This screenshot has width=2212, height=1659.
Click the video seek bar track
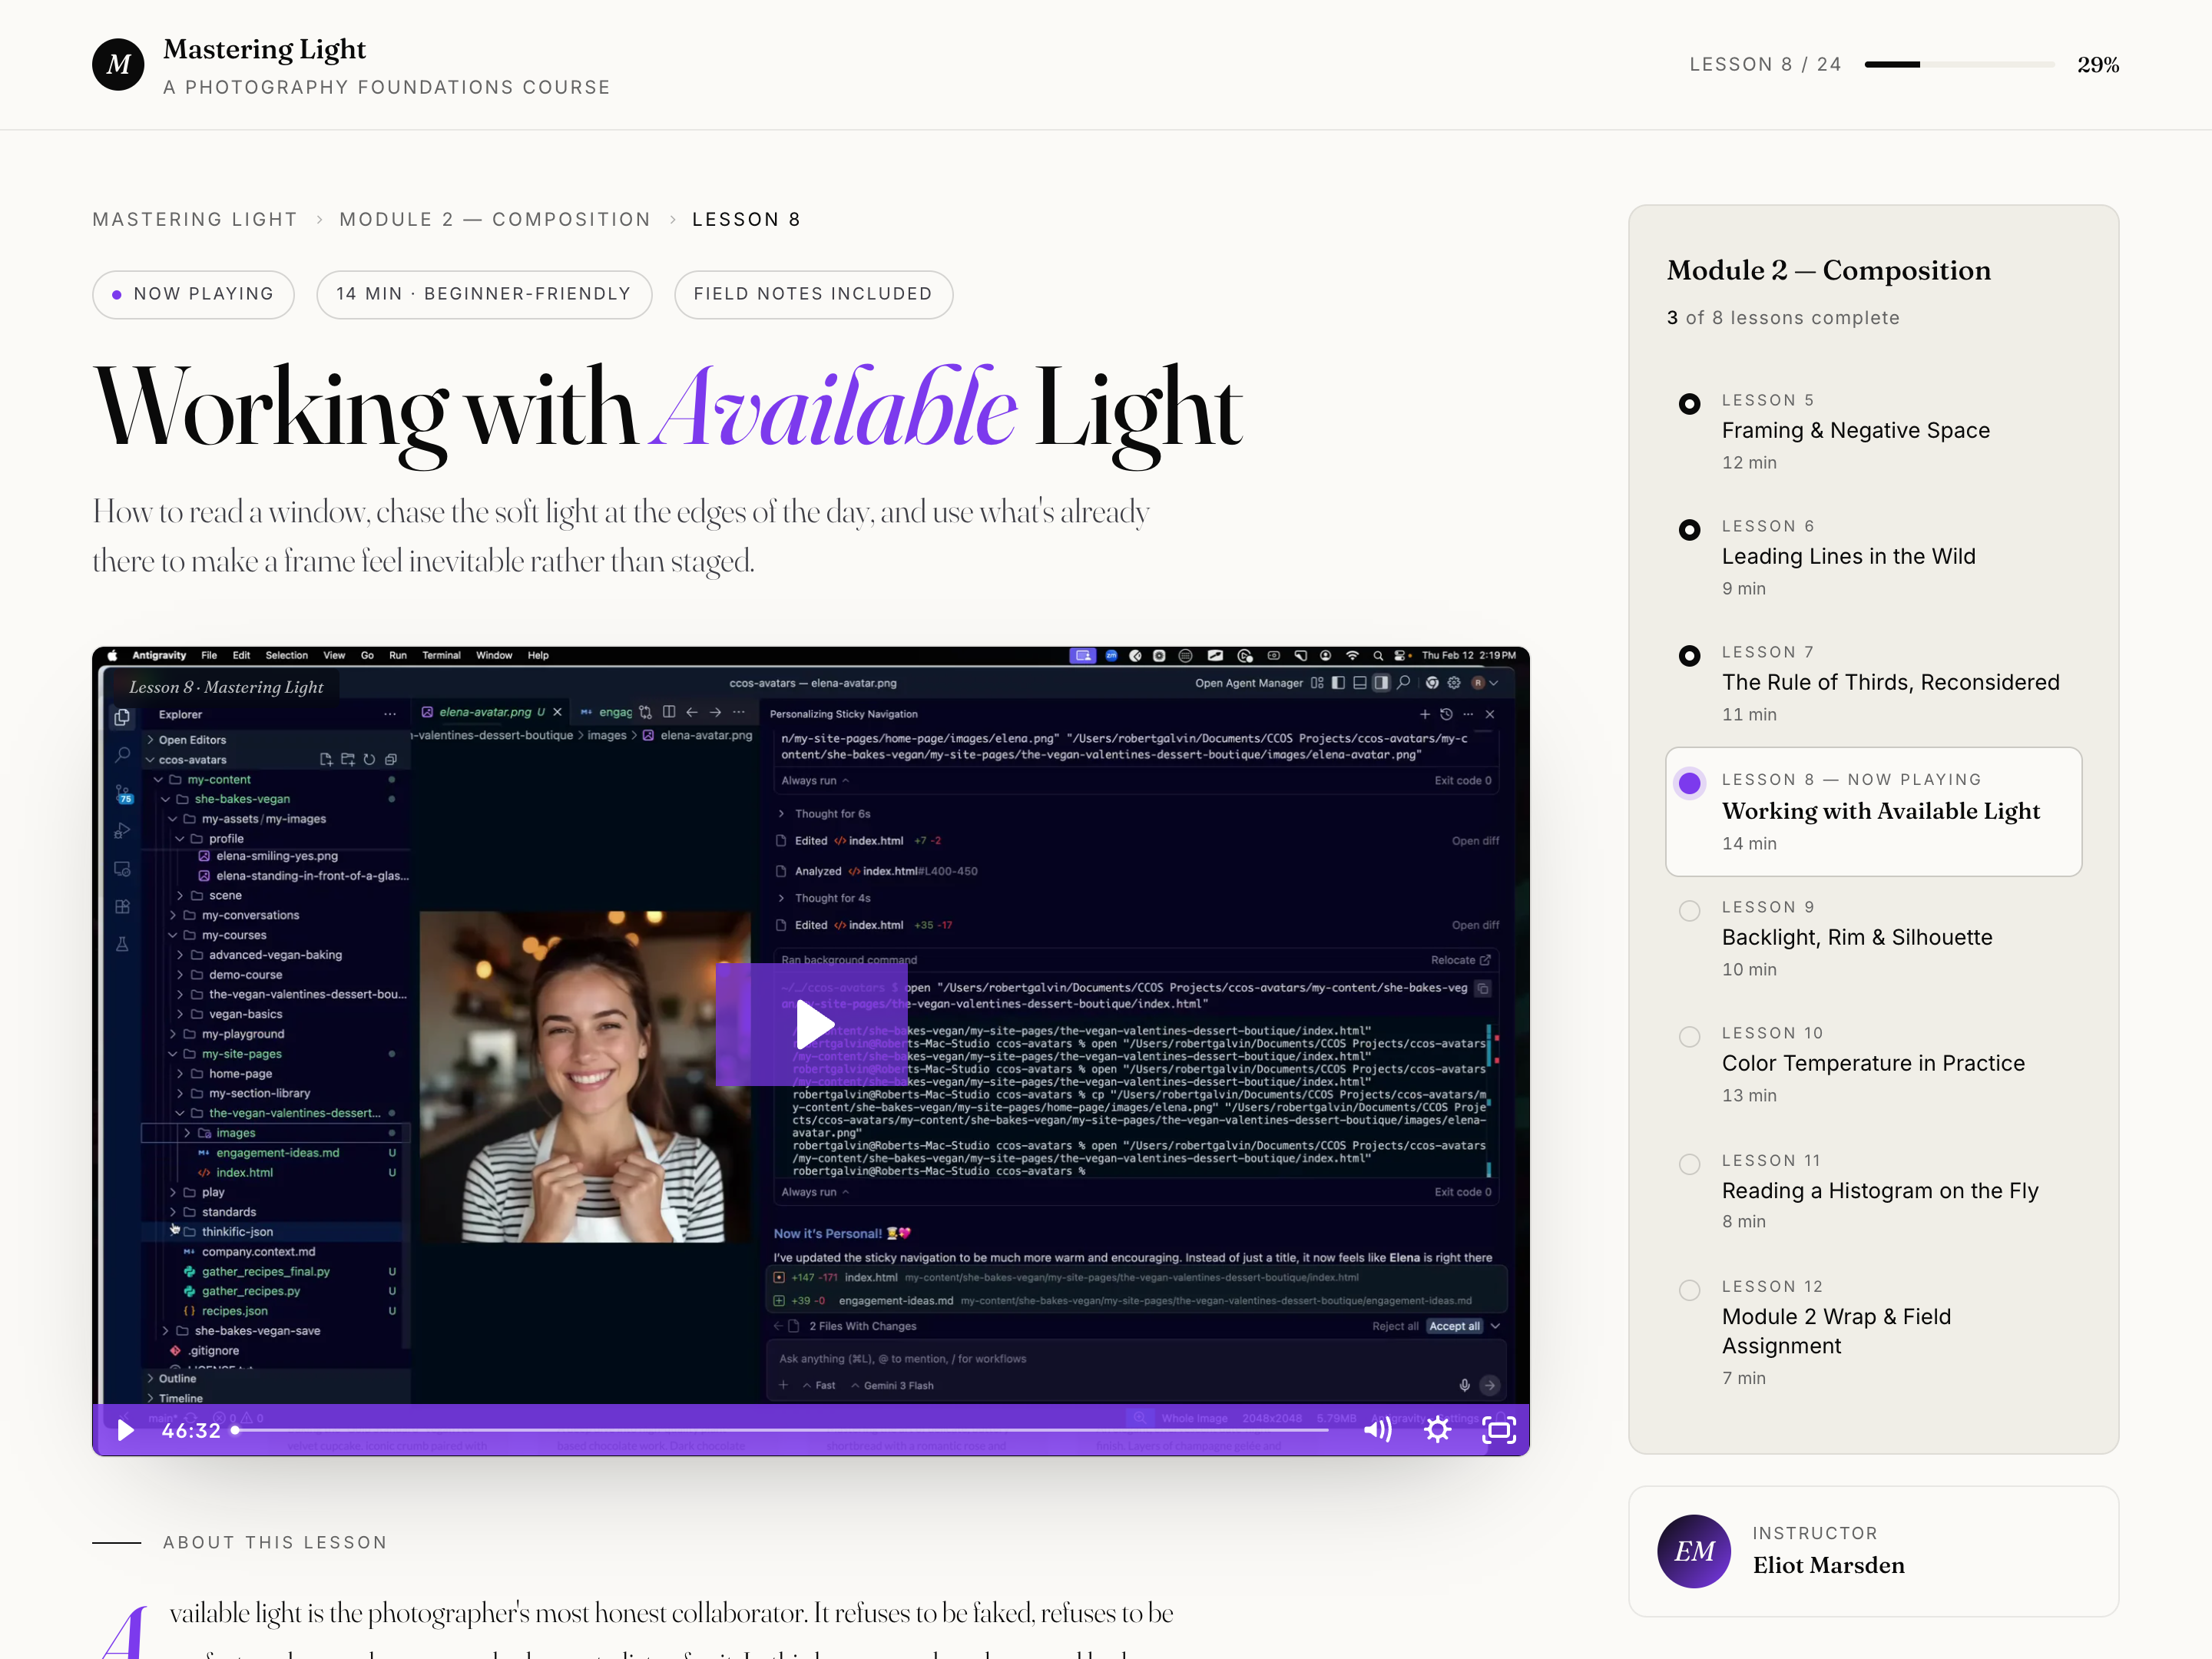click(x=781, y=1430)
